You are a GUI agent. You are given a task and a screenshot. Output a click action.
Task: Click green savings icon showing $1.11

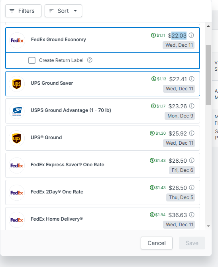(x=153, y=35)
